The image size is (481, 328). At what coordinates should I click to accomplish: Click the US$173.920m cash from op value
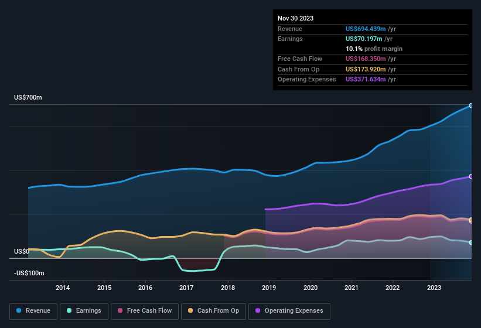pyautogui.click(x=366, y=69)
